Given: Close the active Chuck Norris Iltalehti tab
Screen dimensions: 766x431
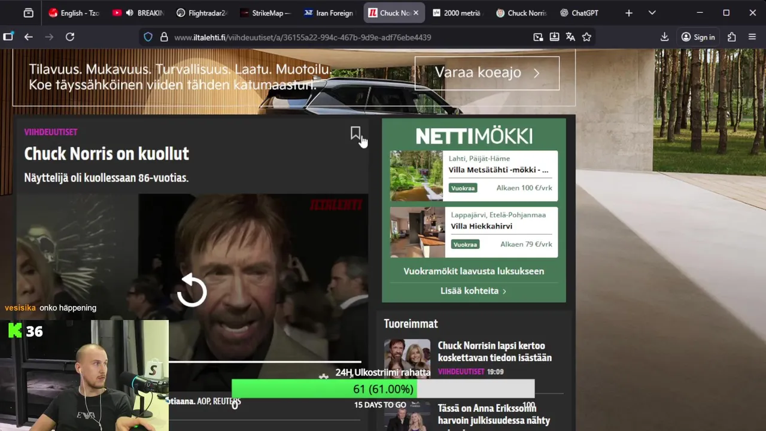Looking at the screenshot, I should [416, 13].
